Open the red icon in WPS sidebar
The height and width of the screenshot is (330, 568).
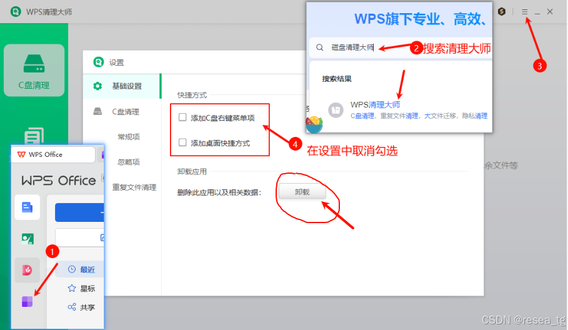(x=27, y=270)
